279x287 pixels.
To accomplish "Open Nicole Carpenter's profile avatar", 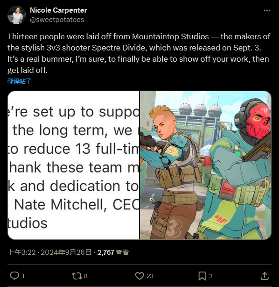I will click(x=17, y=15).
